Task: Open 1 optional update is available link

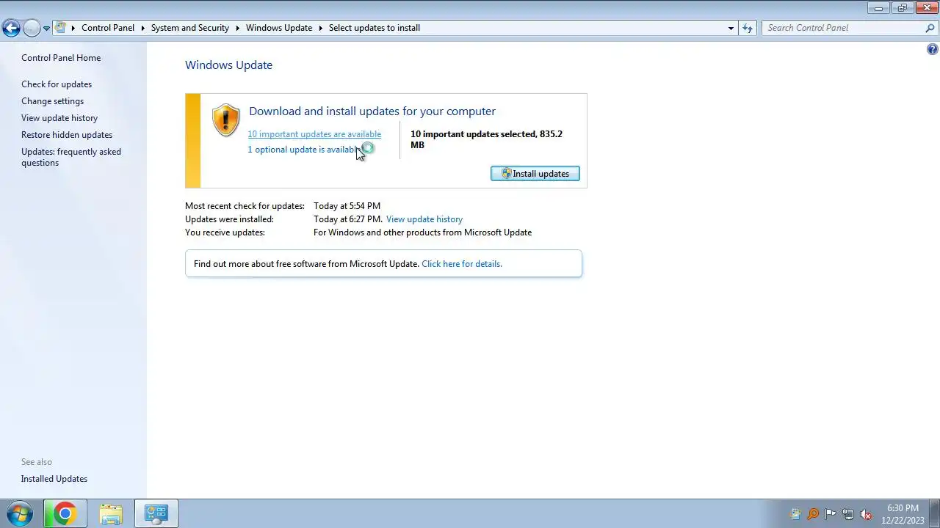Action: (303, 150)
